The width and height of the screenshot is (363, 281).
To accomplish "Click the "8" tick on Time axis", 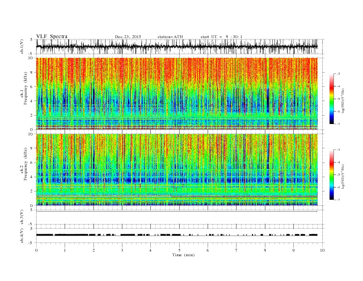I will pos(265,250).
